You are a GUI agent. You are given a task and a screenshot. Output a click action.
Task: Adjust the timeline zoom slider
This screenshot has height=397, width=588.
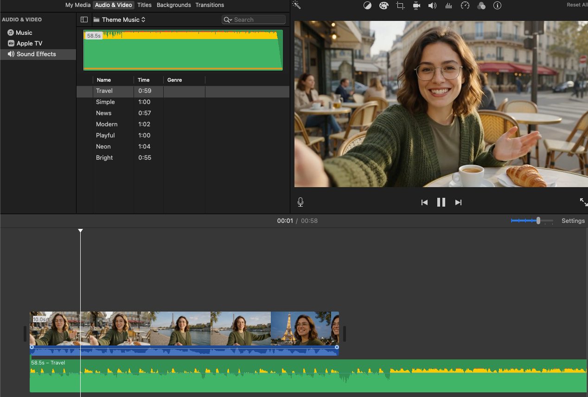538,221
